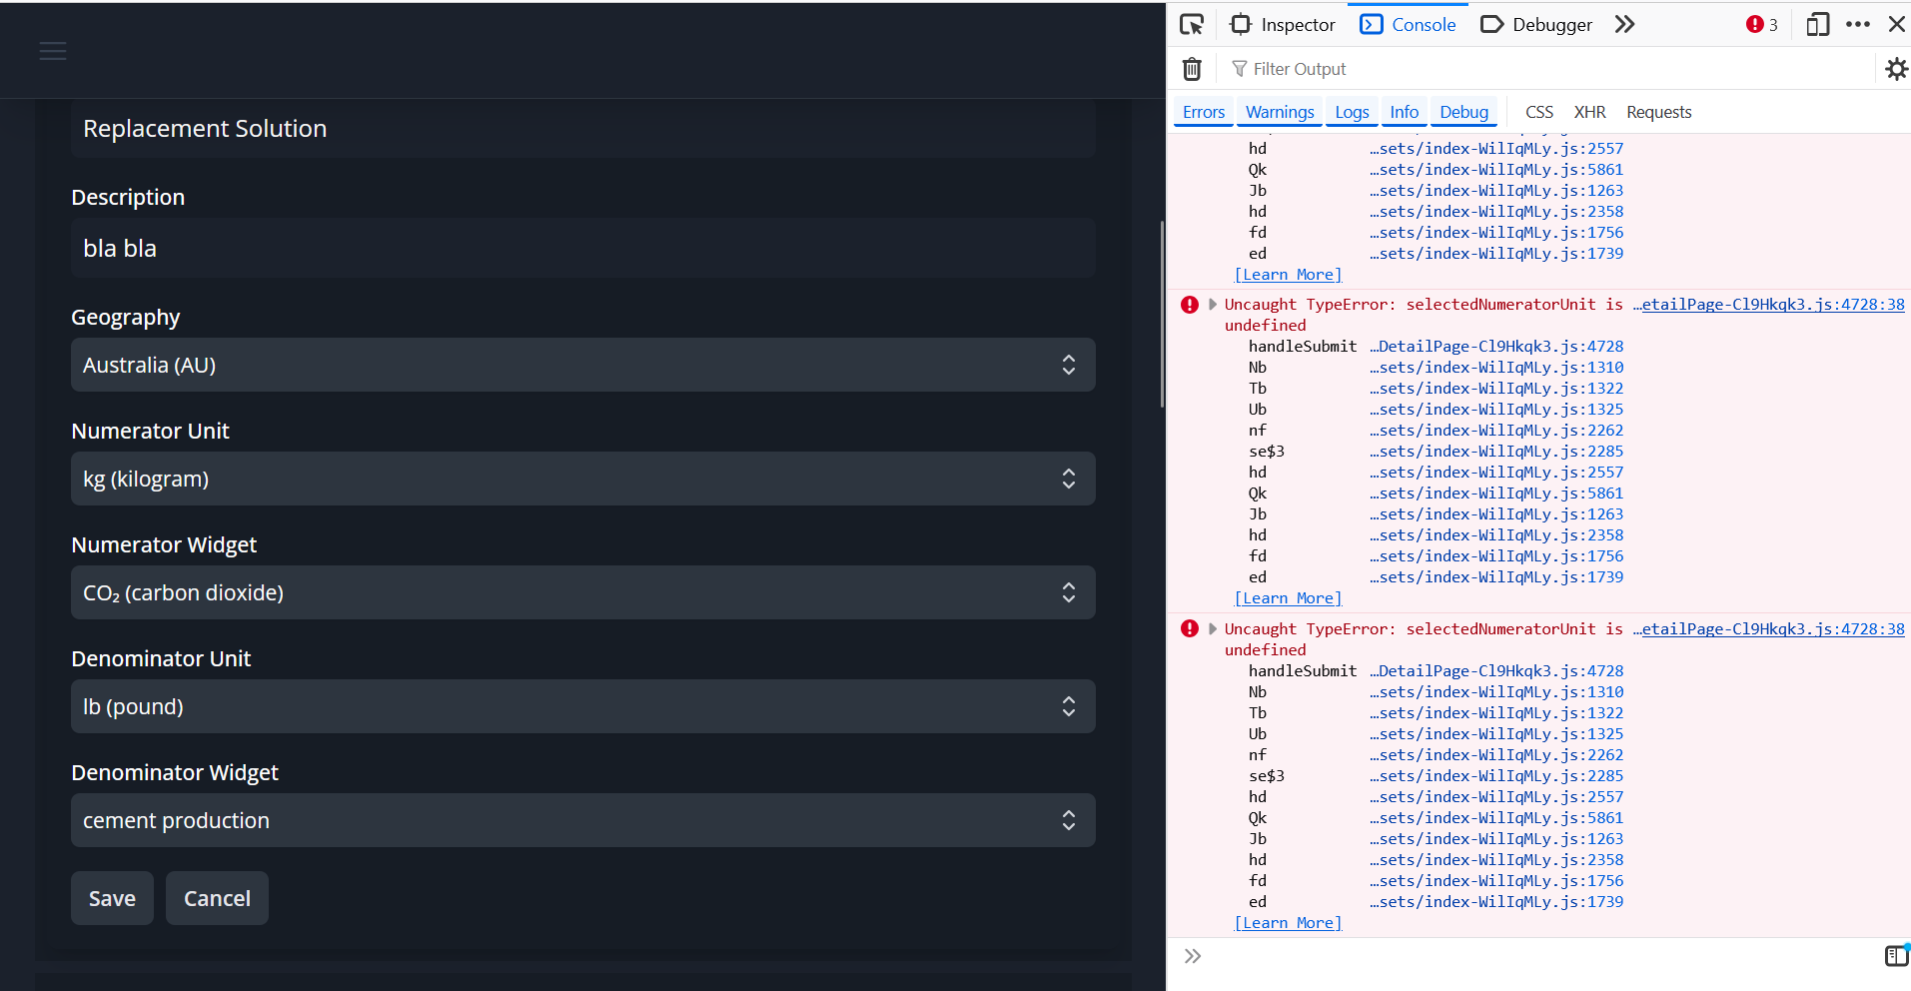Click the error count badge showing 3
1911x991 pixels.
[1762, 25]
